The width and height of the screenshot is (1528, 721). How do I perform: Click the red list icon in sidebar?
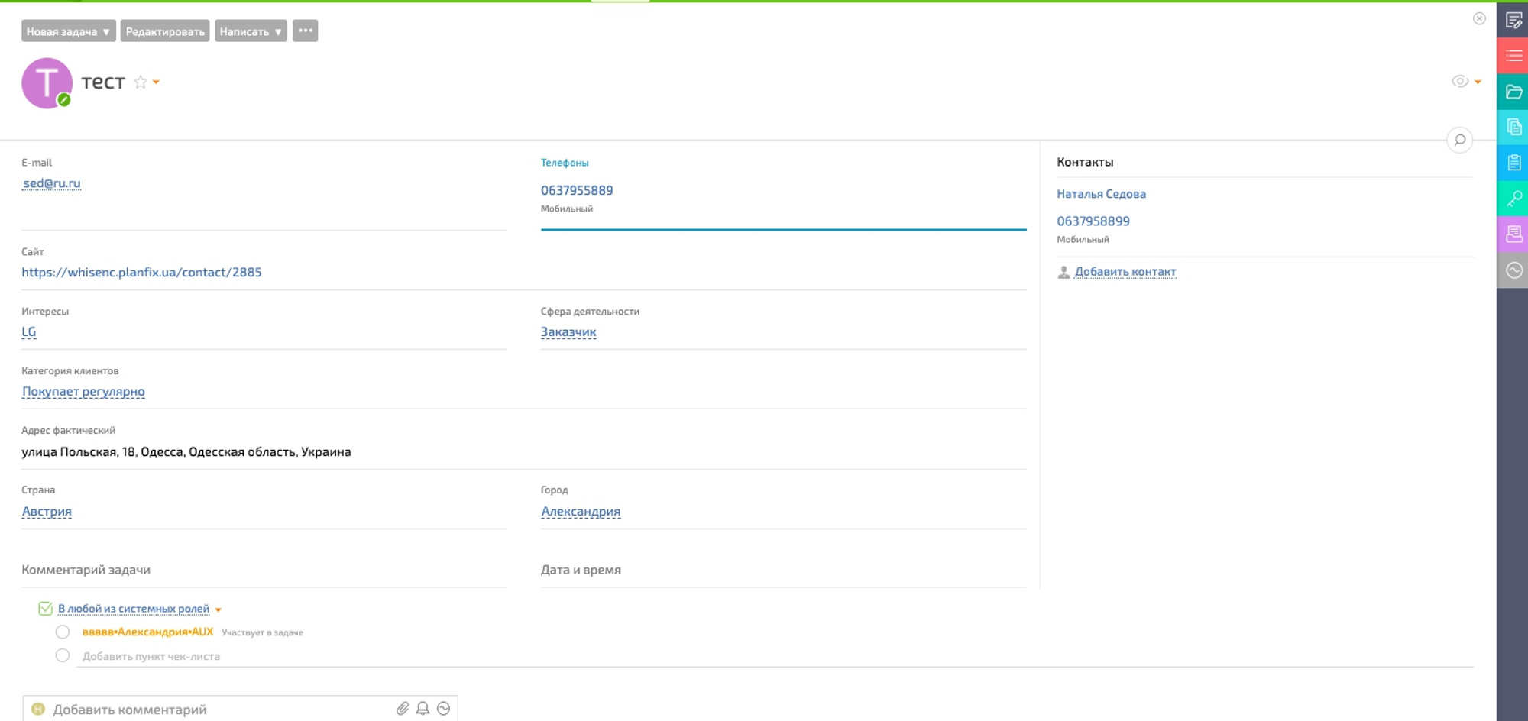(x=1513, y=56)
